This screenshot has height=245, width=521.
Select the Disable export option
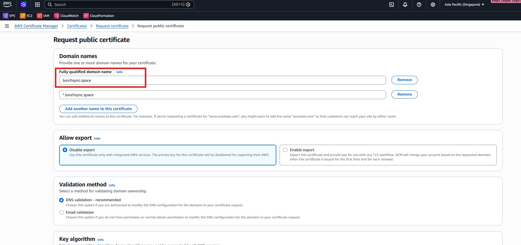[x=65, y=150]
